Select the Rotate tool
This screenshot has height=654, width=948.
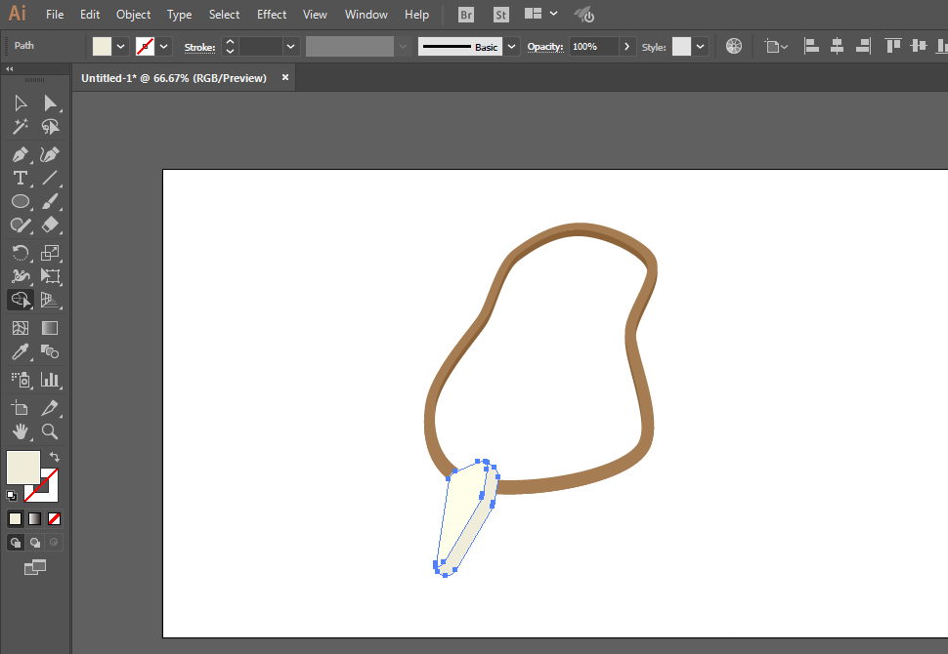pos(21,253)
